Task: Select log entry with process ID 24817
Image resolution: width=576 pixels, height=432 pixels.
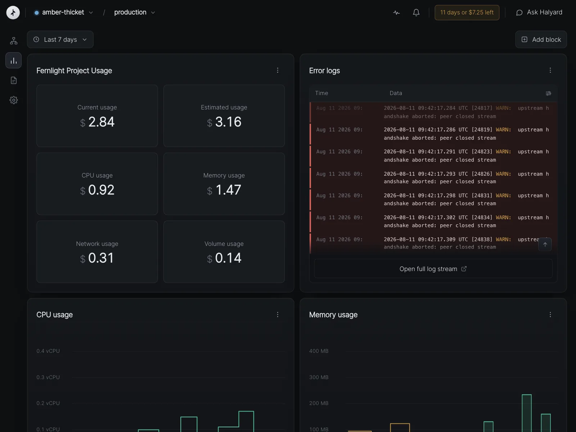Action: tap(433, 112)
